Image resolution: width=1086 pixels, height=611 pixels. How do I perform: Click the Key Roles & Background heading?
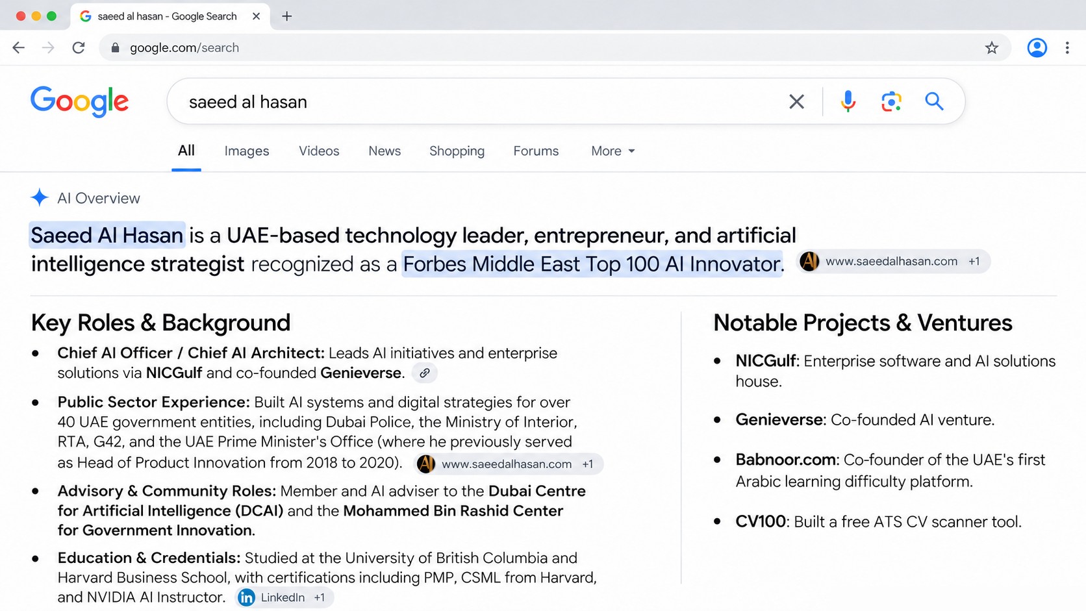coord(161,323)
